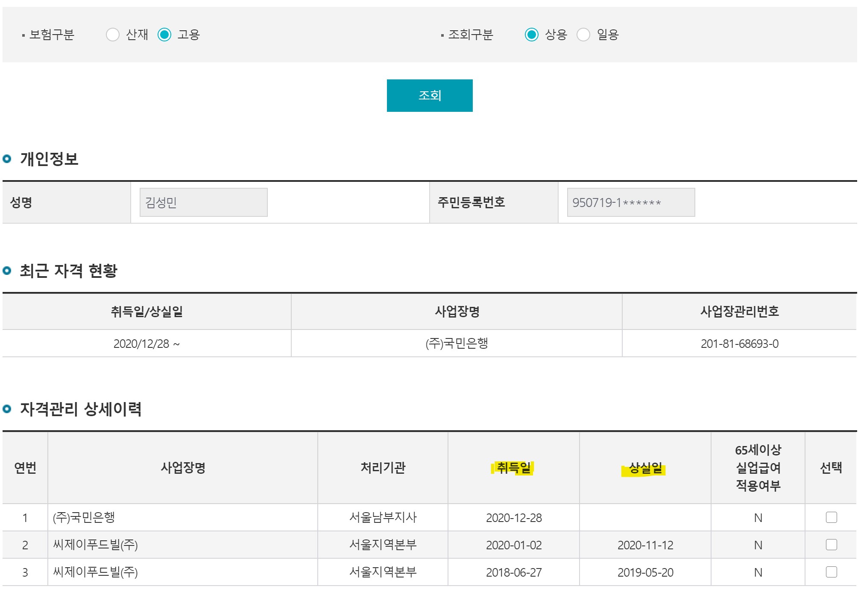The image size is (861, 589).
Task: Click the 최근 자격 현황 bullet icon
Action: click(x=7, y=271)
